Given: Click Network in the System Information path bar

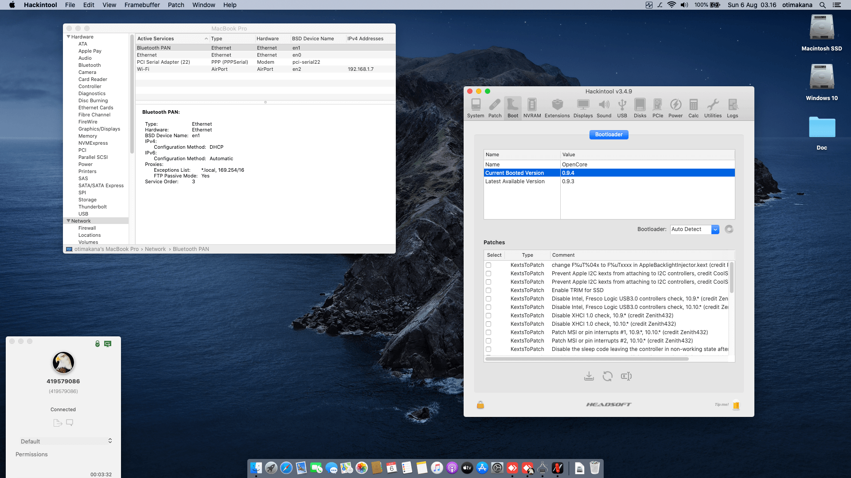Looking at the screenshot, I should (155, 249).
